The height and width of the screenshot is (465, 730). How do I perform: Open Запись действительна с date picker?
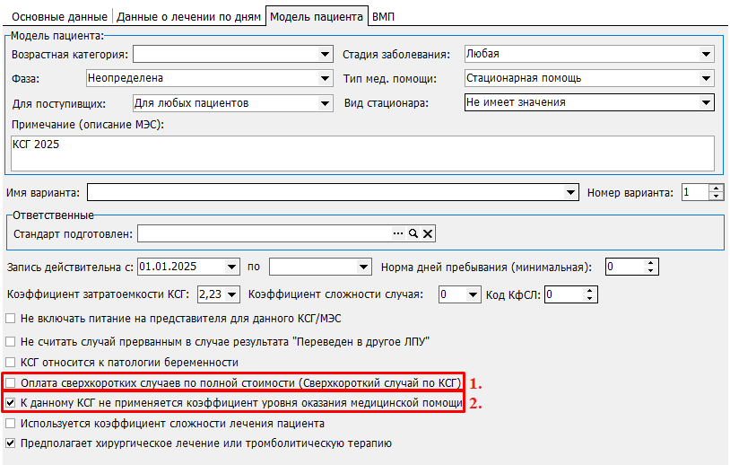pos(233,267)
